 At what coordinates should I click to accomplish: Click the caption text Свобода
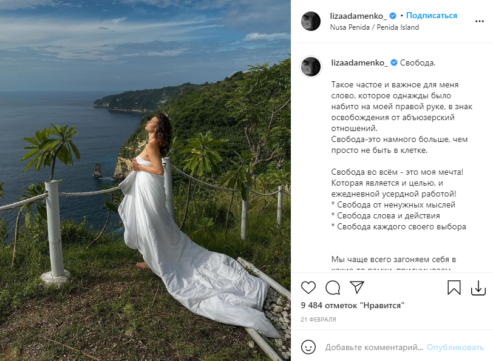click(418, 62)
